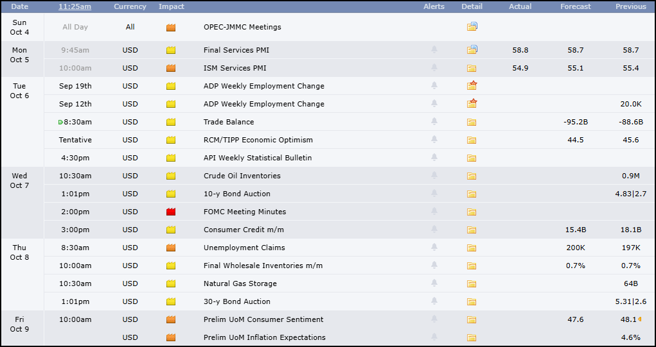Click the green up-next arrow beside 8:30am
The width and height of the screenshot is (656, 347).
[60, 122]
